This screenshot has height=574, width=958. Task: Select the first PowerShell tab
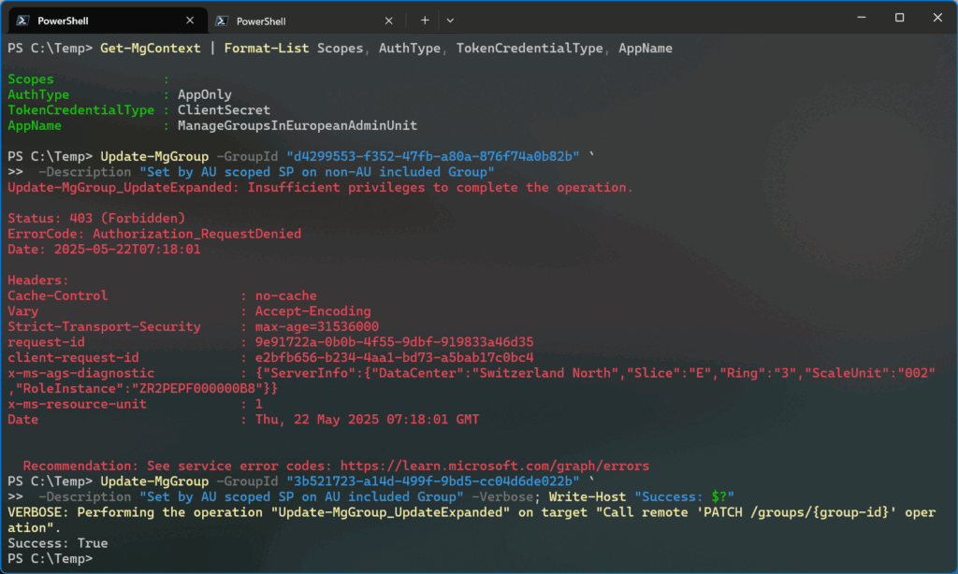[x=108, y=21]
